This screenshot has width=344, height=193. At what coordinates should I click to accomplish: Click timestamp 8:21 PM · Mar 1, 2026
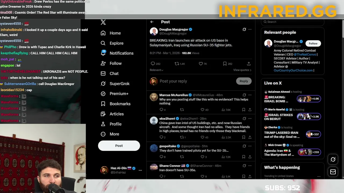pyautogui.click(x=165, y=53)
